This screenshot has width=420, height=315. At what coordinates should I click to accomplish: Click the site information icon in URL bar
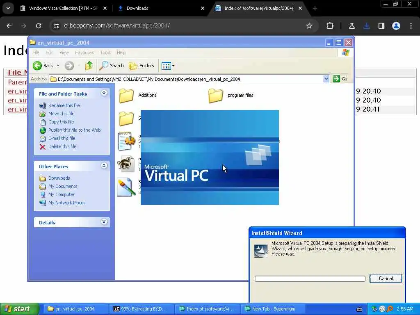click(x=56, y=26)
